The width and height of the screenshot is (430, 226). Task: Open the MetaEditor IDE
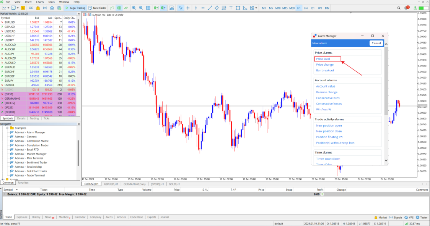click(31, 8)
